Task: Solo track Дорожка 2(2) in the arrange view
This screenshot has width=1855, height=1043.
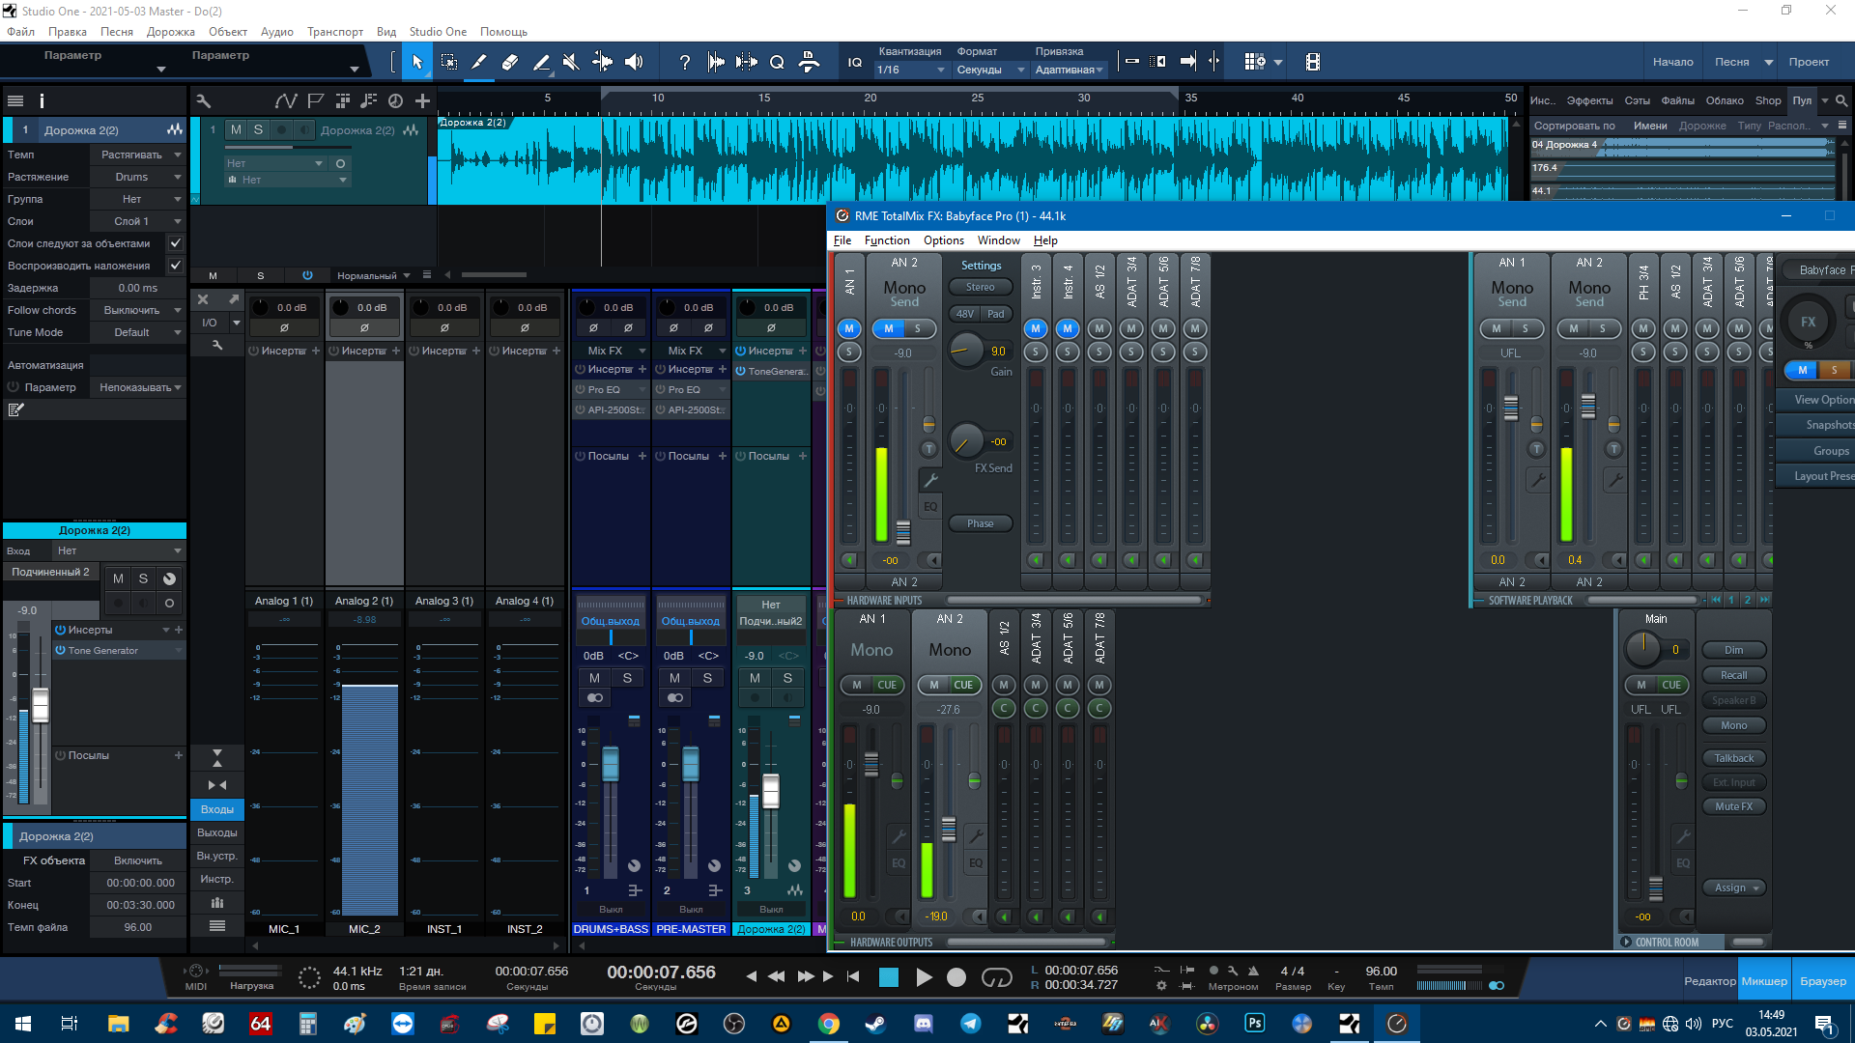Action: pos(258,129)
